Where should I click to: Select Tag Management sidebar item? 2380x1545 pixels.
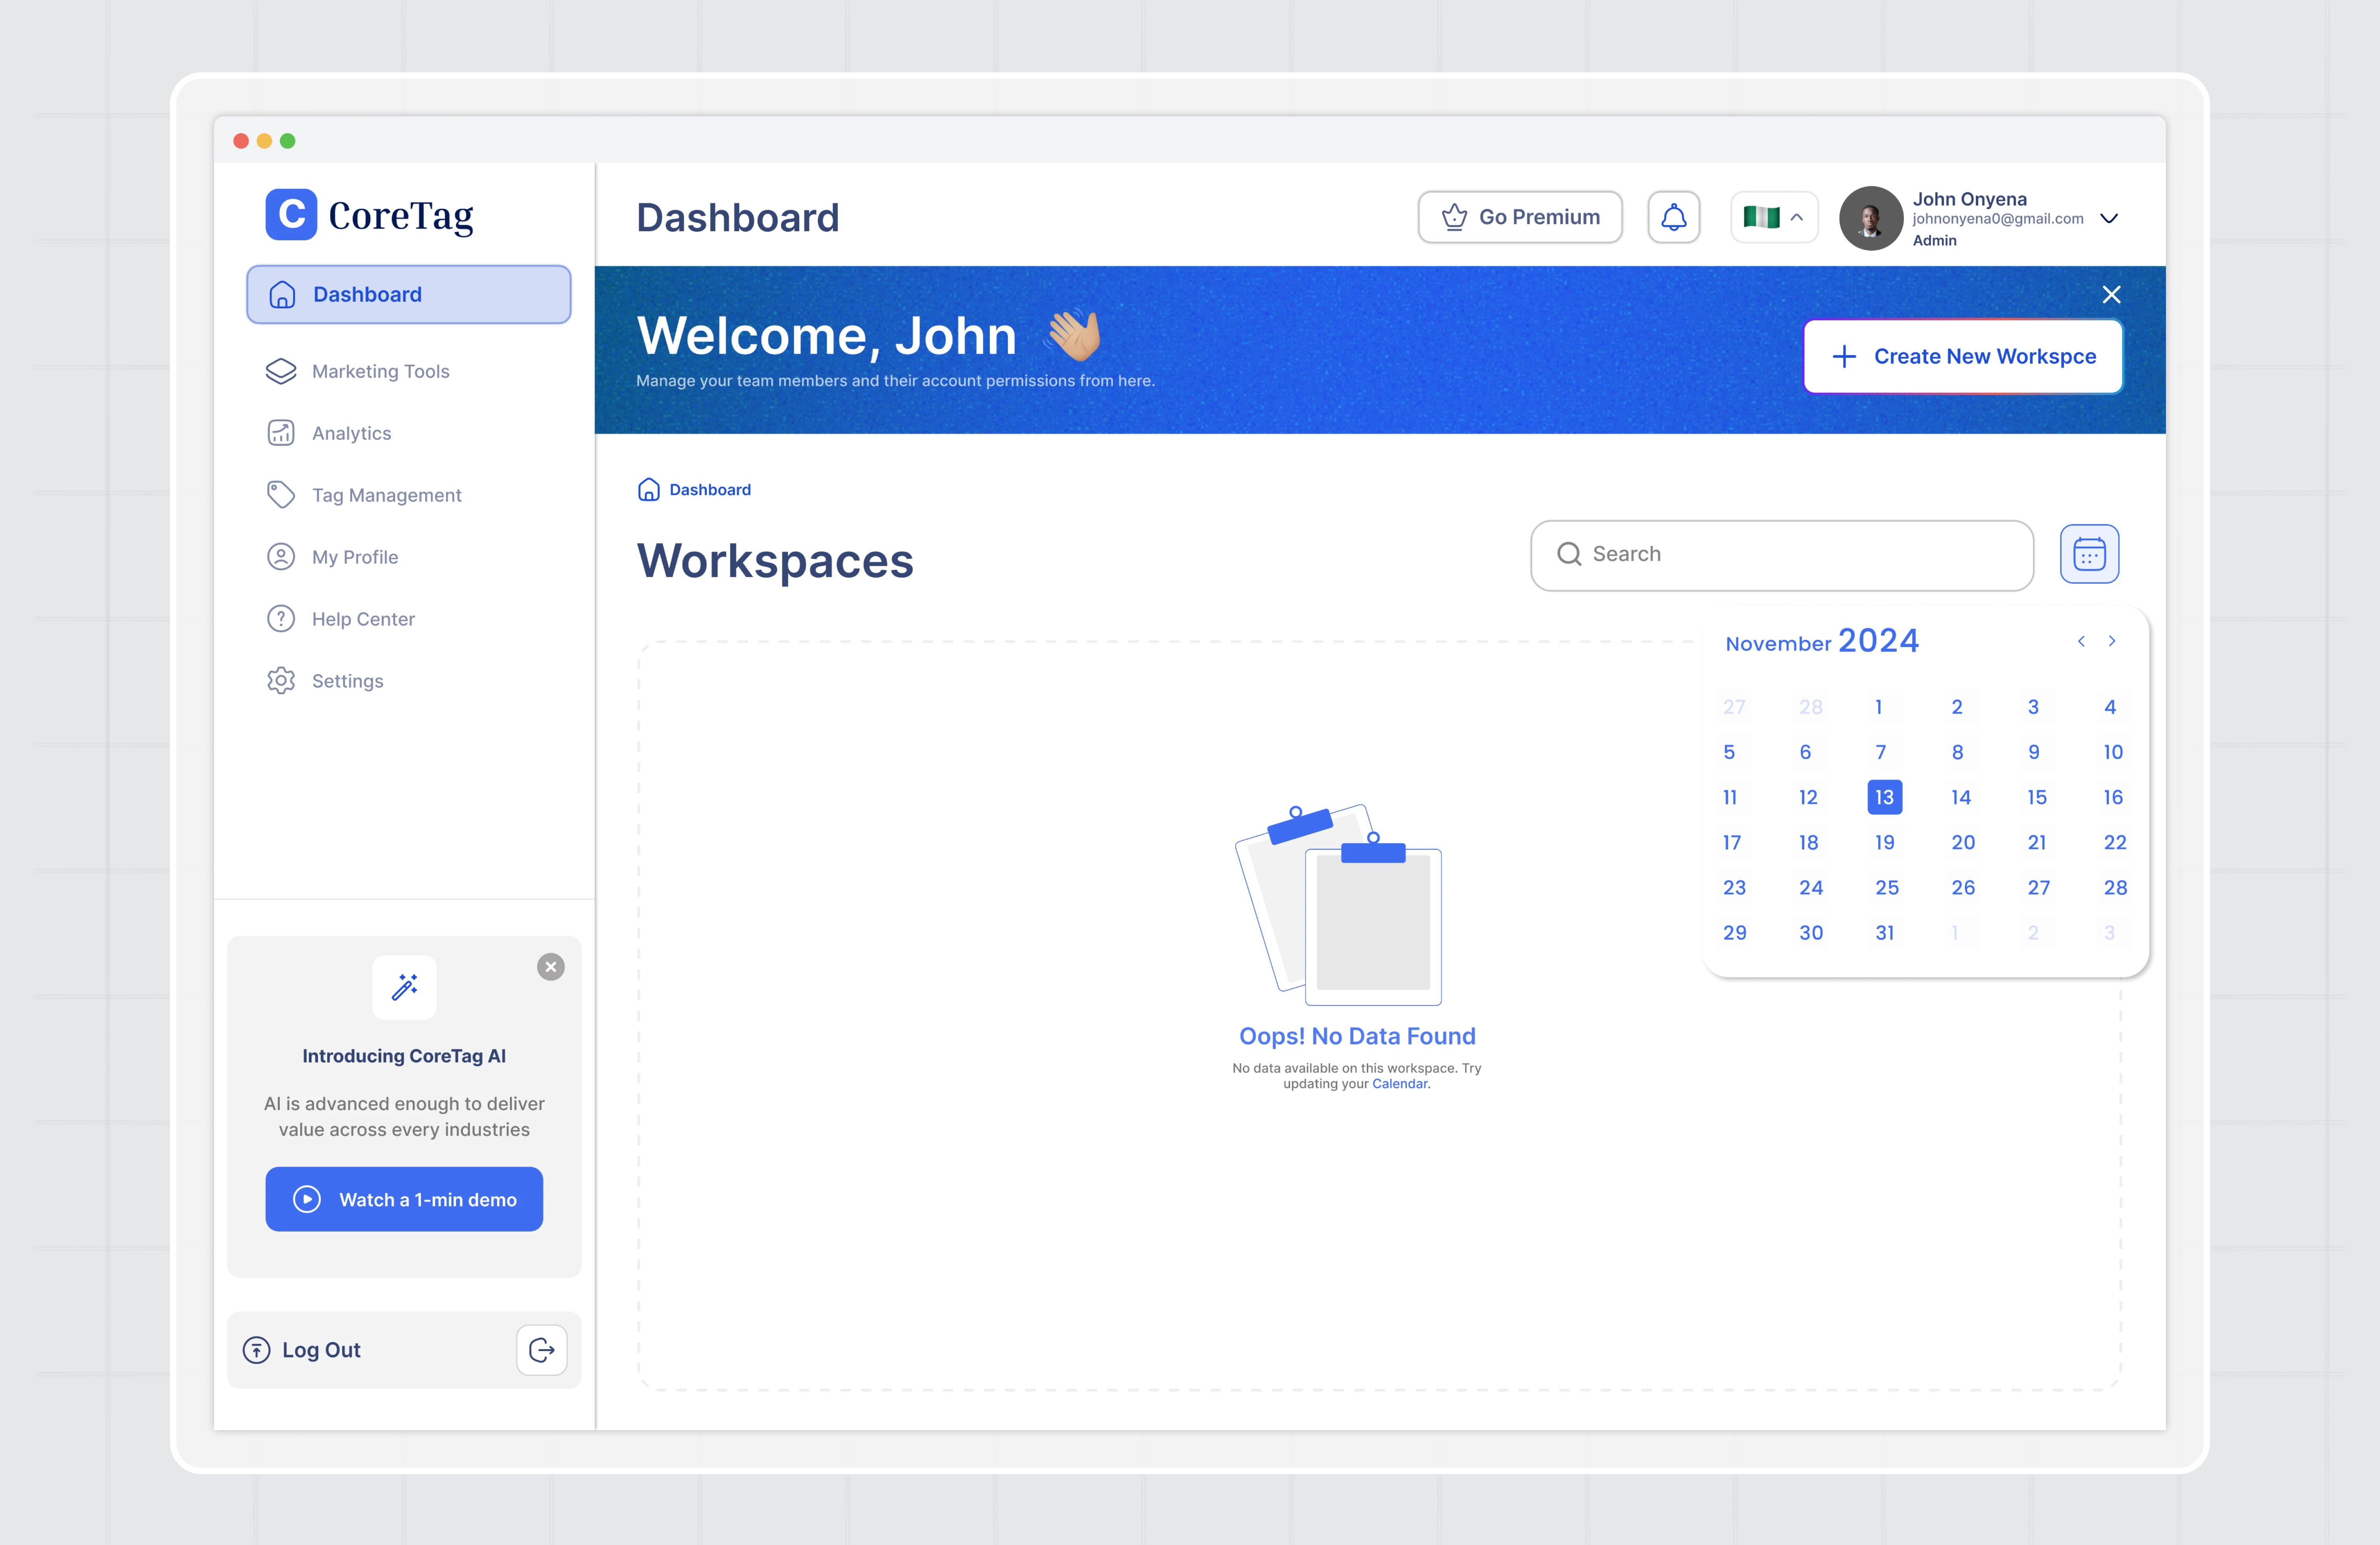[x=386, y=496]
